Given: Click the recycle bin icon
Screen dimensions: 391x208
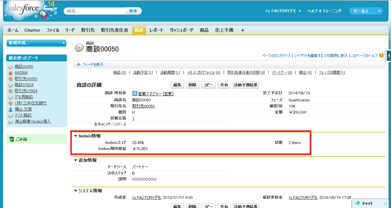Looking at the screenshot, I should [x=12, y=139].
